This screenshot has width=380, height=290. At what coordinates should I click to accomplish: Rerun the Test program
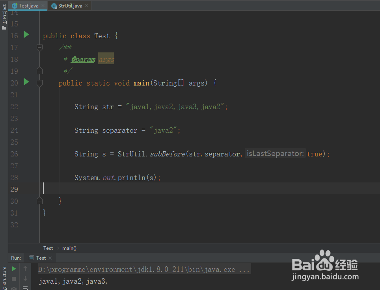tap(14, 269)
